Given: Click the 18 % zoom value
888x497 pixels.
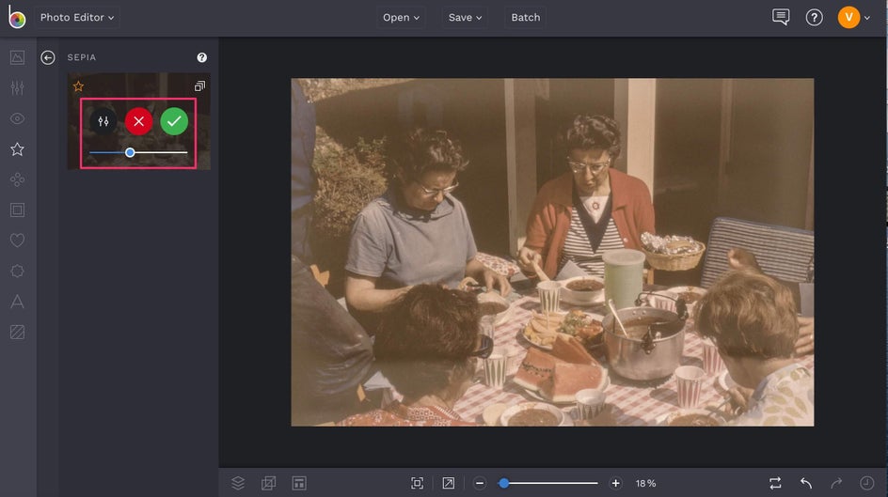Looking at the screenshot, I should pyautogui.click(x=645, y=484).
